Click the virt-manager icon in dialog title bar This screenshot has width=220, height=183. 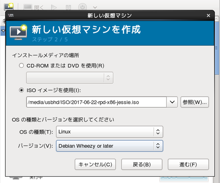click(11, 15)
